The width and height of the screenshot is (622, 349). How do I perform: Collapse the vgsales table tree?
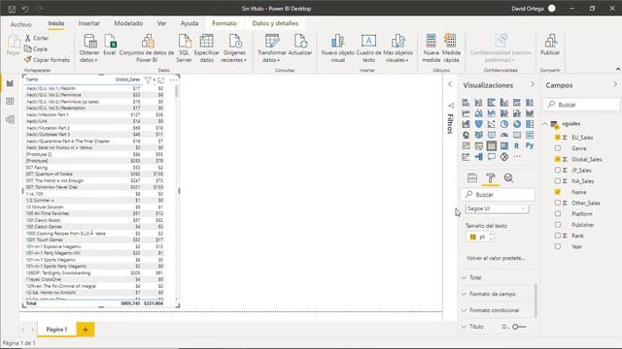[x=545, y=124]
